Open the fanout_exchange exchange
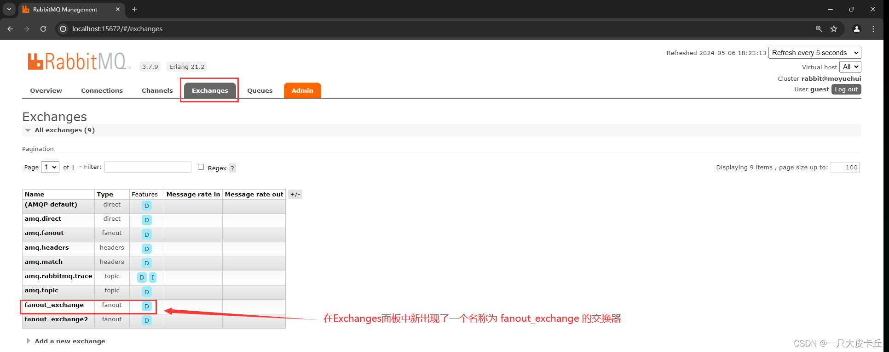The height and width of the screenshot is (352, 889). click(54, 305)
